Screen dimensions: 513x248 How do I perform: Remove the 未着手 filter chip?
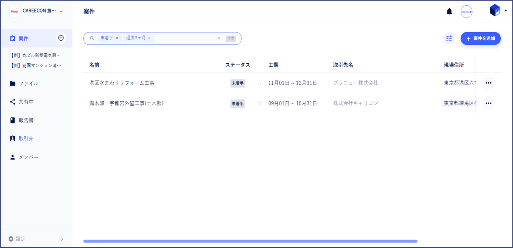click(117, 38)
